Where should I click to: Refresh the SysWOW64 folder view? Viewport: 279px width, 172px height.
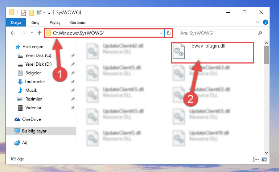[168, 33]
